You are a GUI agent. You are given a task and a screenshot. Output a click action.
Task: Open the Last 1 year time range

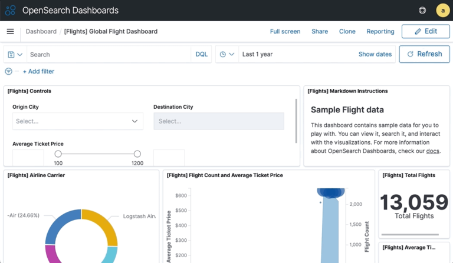[257, 54]
